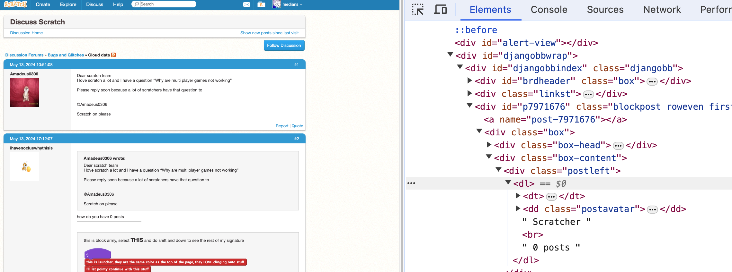Switch to the Console tab
This screenshot has height=272, width=732.
(x=549, y=10)
